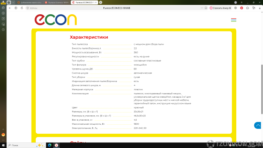Switch to the 'Добавление нового отзыва' tab
263x148 pixels.
click(30, 3)
